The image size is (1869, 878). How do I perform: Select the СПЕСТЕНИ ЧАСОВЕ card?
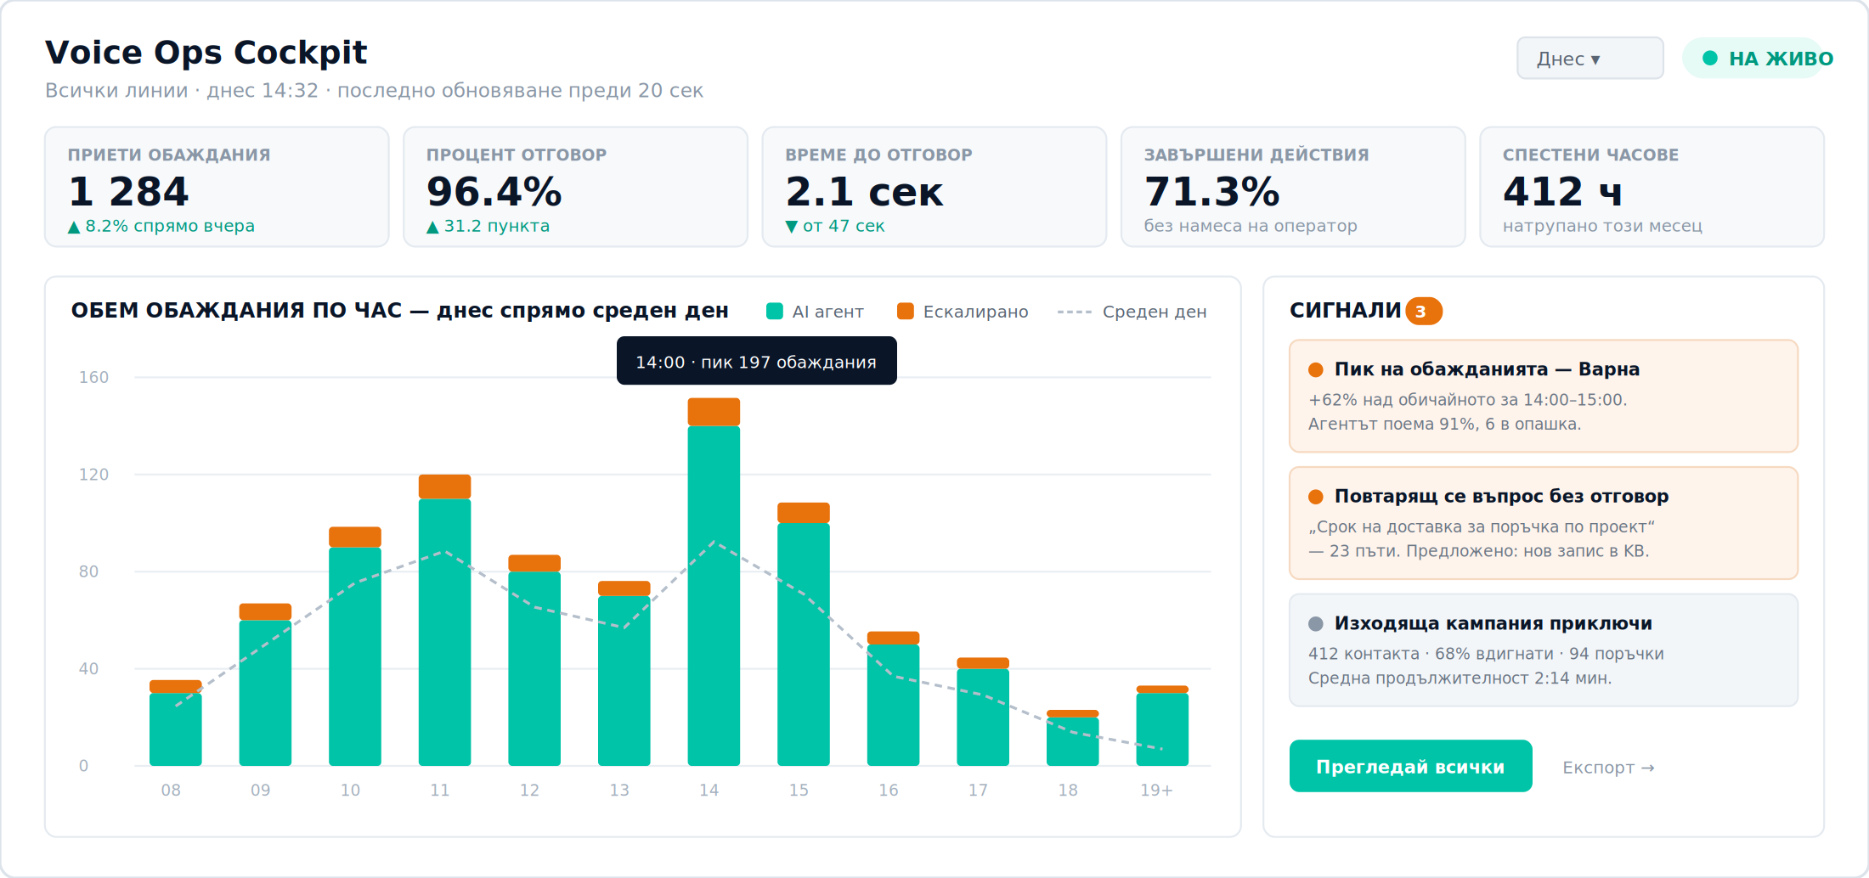pos(1652,187)
